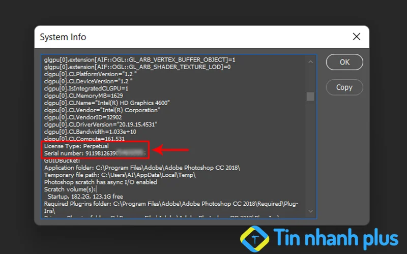
Task: Click the scrollbar down arrow
Action: pyautogui.click(x=310, y=211)
